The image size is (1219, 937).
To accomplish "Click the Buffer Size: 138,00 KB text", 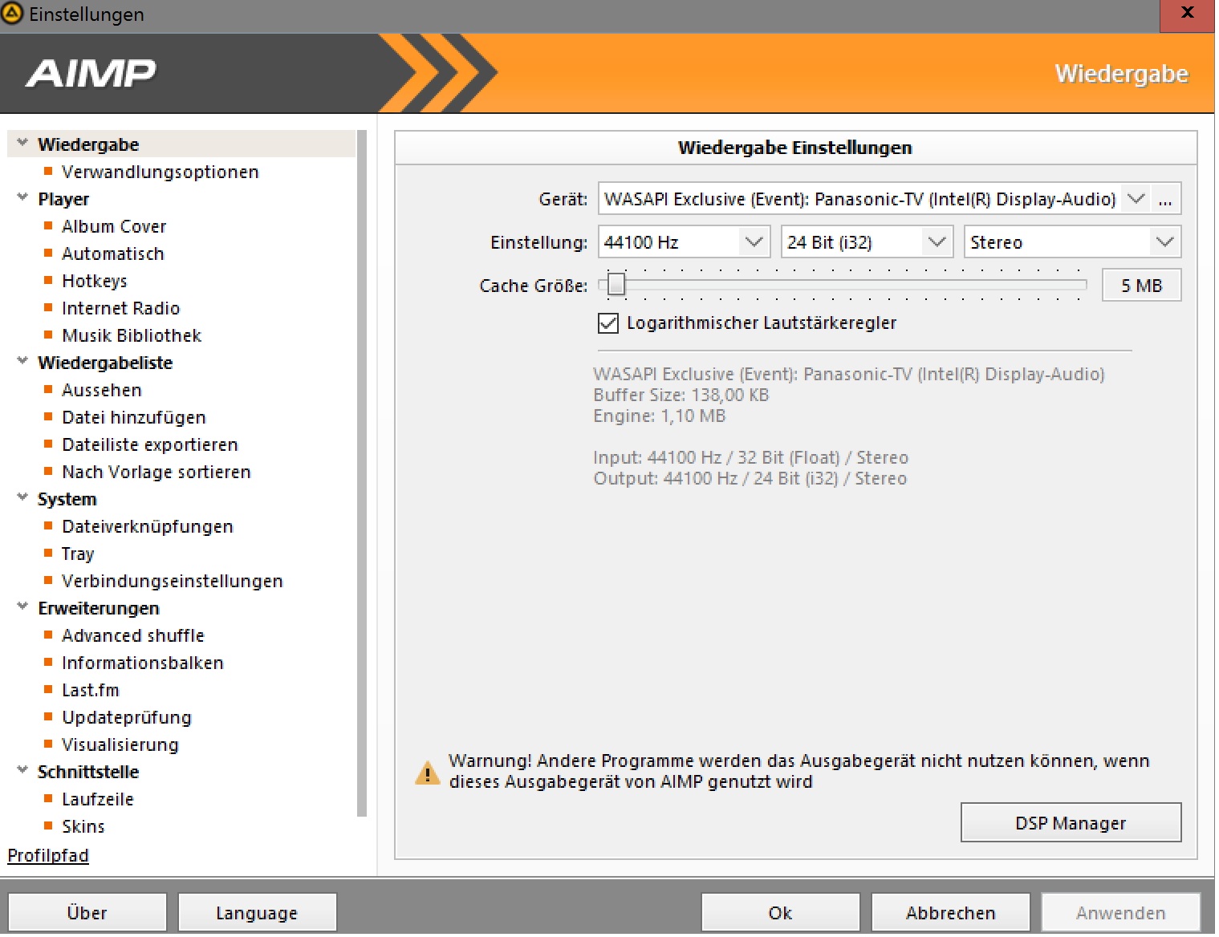I will click(681, 395).
